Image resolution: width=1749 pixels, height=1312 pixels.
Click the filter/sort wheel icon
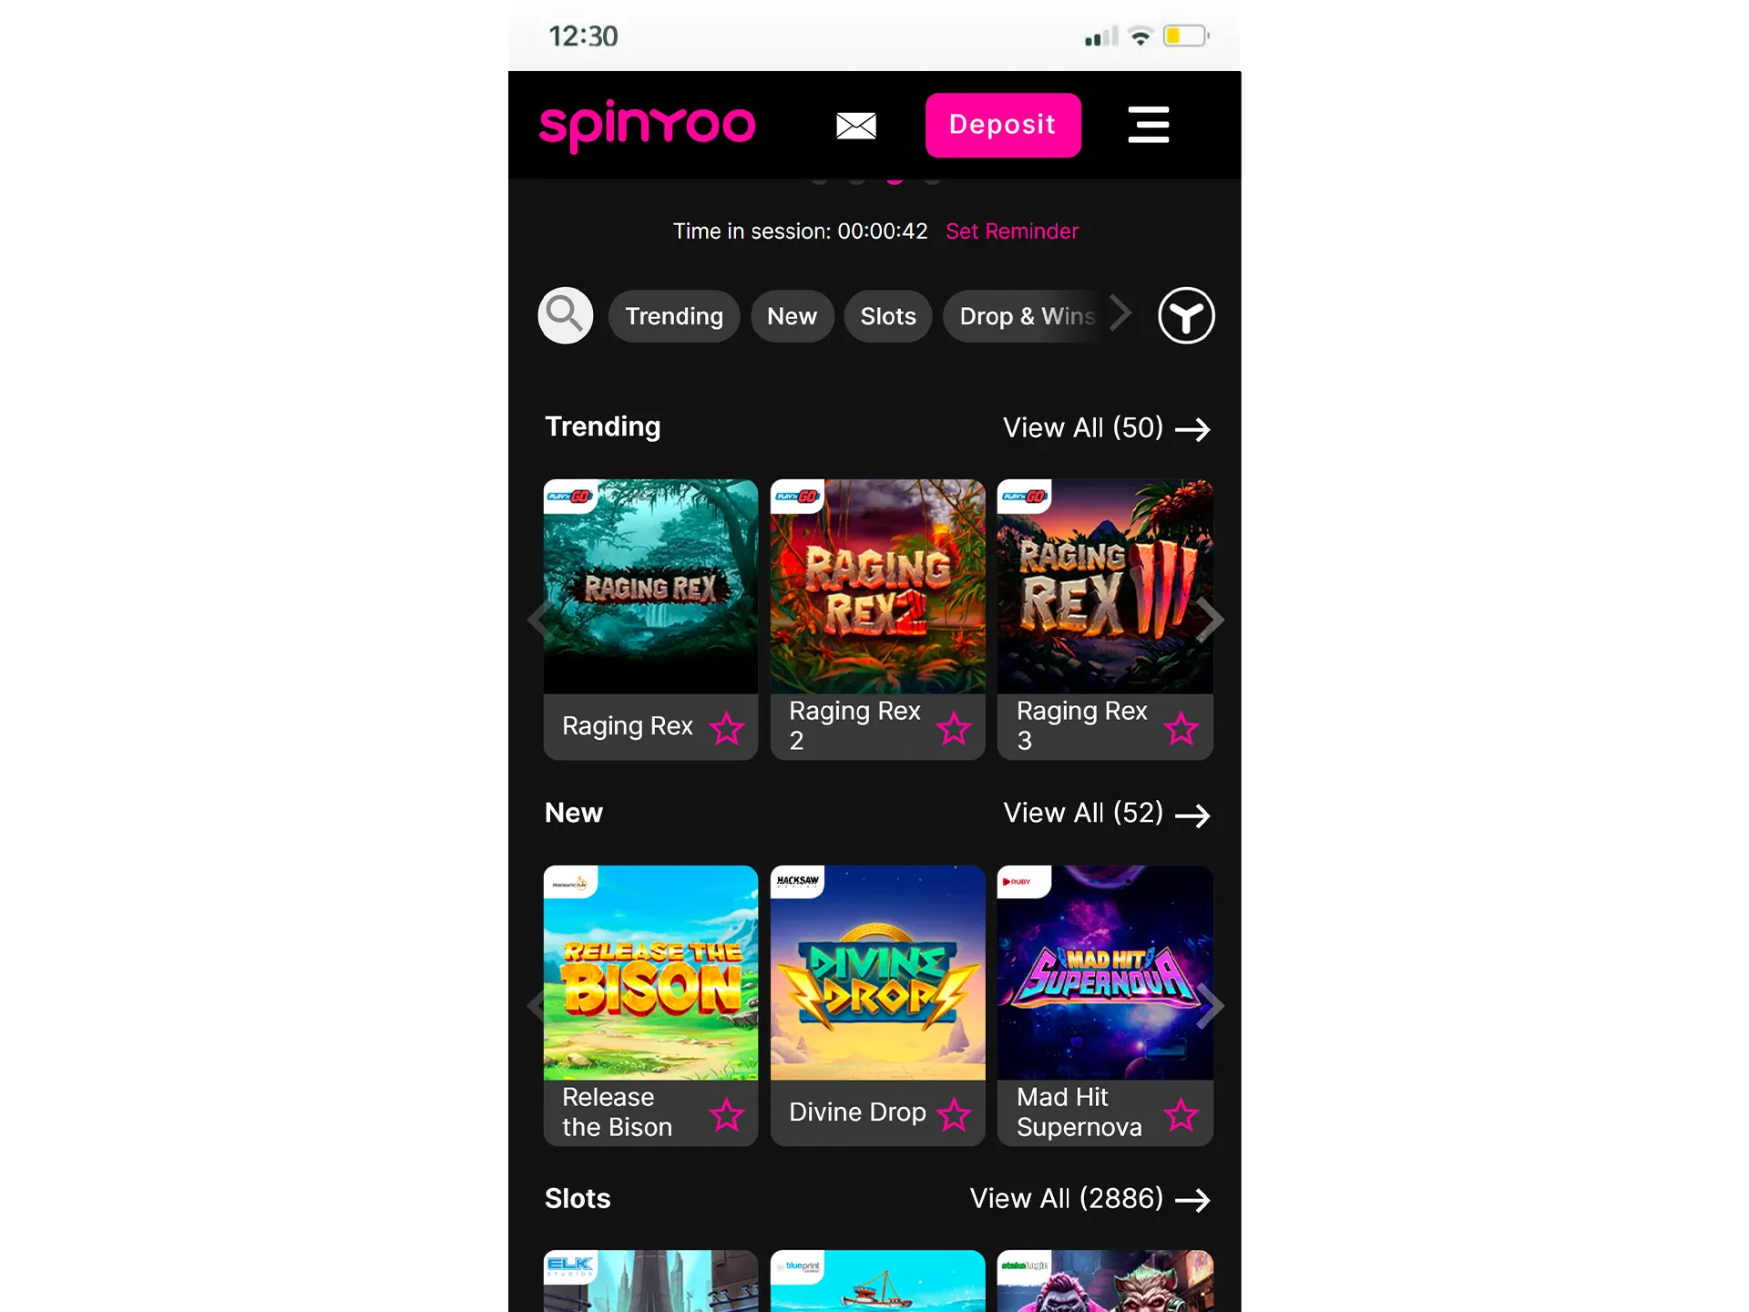click(1183, 315)
